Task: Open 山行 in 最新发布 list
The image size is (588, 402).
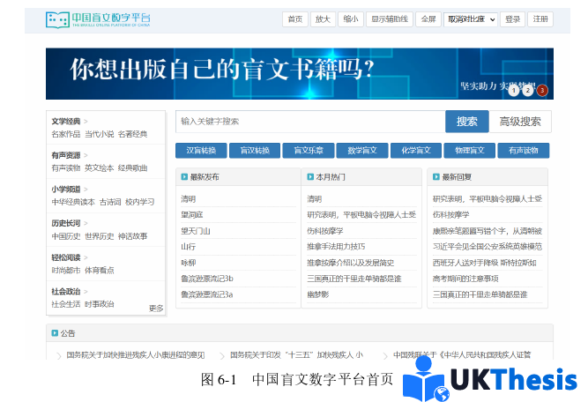Action: [x=189, y=247]
